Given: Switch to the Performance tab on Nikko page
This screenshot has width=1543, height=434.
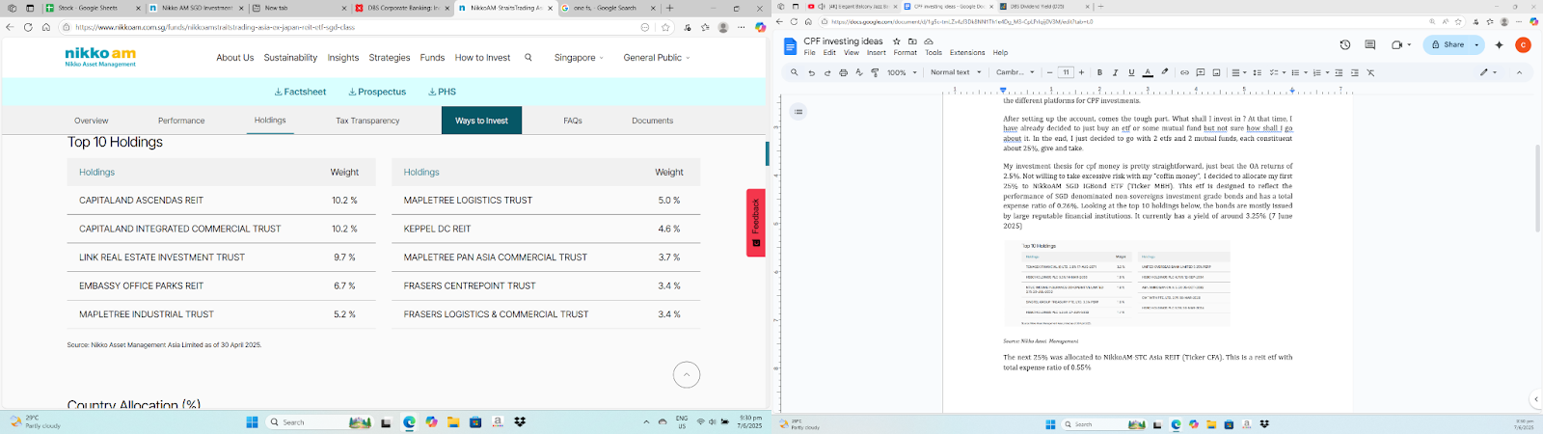Looking at the screenshot, I should click(181, 121).
